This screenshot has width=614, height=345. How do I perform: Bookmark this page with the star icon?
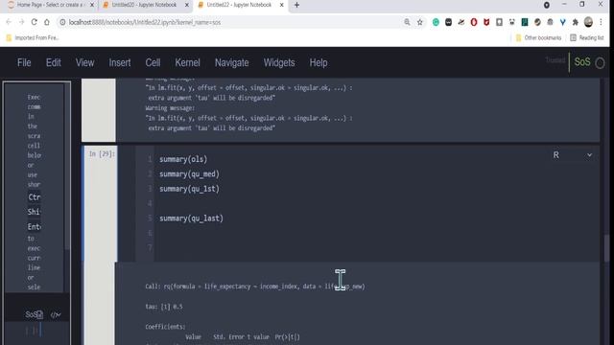click(420, 22)
